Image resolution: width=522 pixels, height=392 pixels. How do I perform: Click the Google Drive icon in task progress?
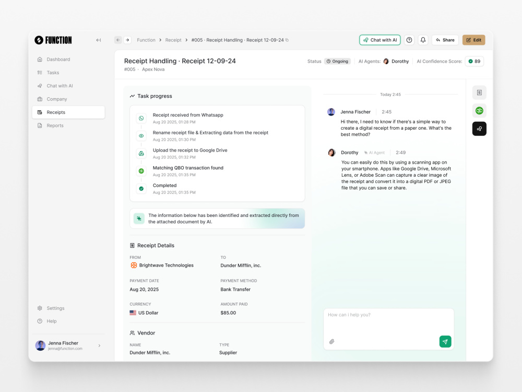tap(141, 154)
